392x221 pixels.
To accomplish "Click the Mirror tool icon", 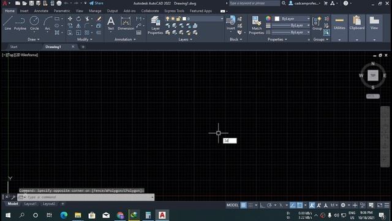I will coord(78,26).
